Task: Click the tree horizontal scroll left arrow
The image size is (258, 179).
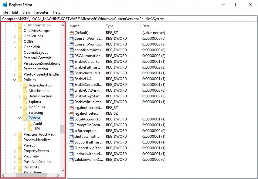Action: (3, 175)
